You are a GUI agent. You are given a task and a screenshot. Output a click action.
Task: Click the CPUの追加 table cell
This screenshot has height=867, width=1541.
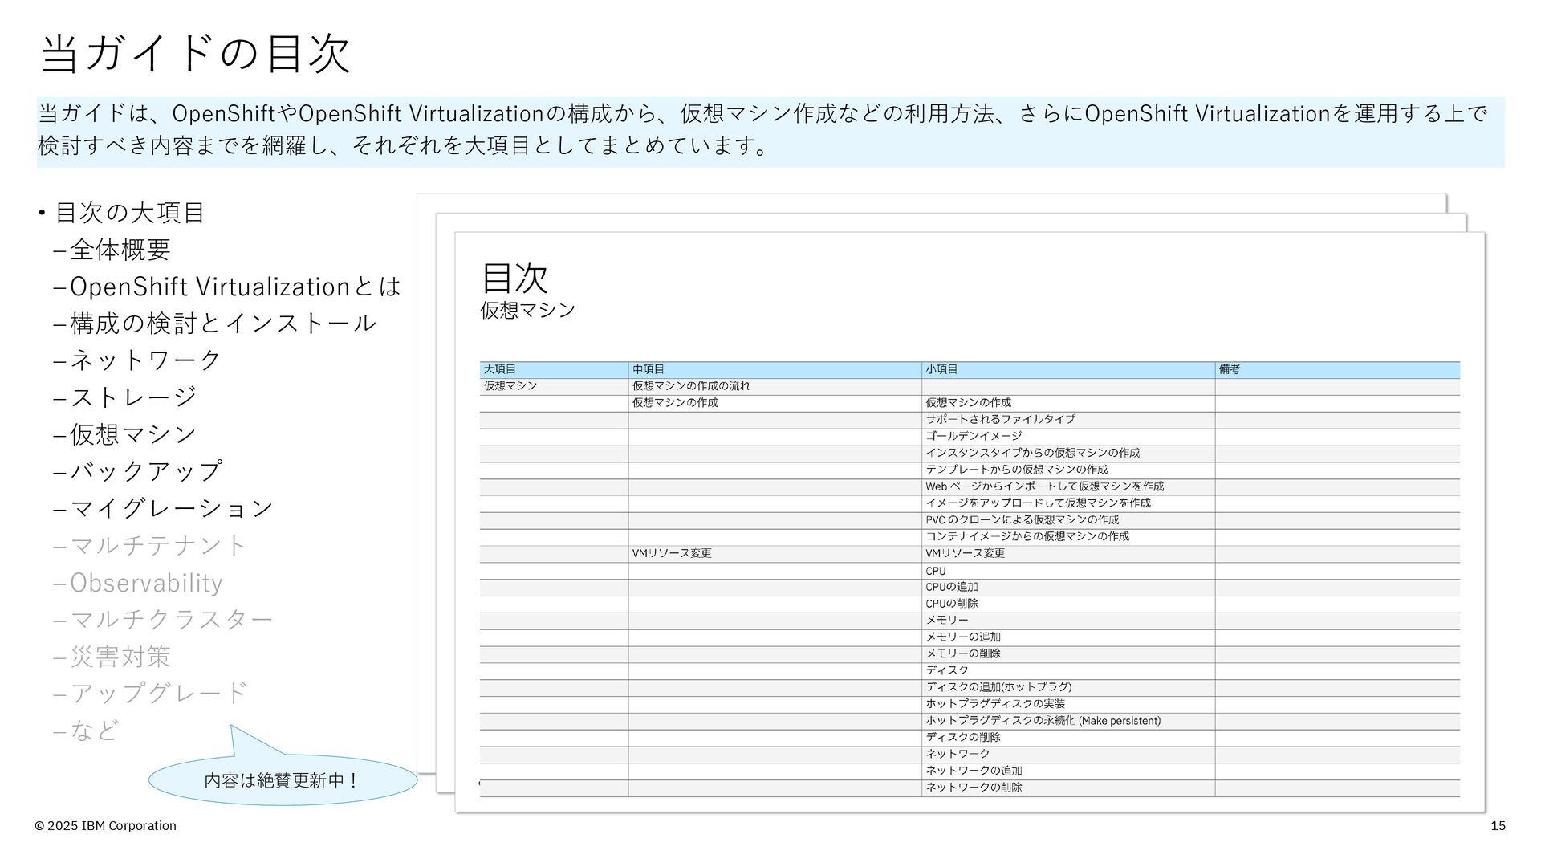point(952,587)
